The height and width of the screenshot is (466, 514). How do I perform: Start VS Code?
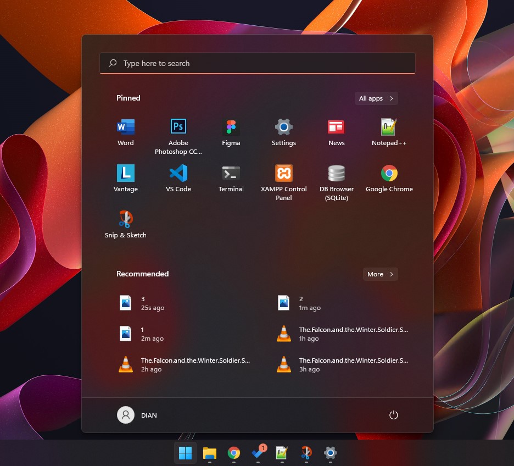(178, 178)
